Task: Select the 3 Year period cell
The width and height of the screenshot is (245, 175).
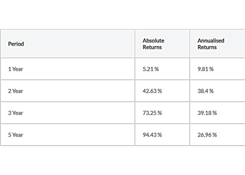Action: pos(16,112)
